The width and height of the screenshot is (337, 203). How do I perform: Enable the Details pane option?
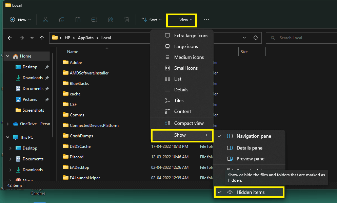coord(249,148)
